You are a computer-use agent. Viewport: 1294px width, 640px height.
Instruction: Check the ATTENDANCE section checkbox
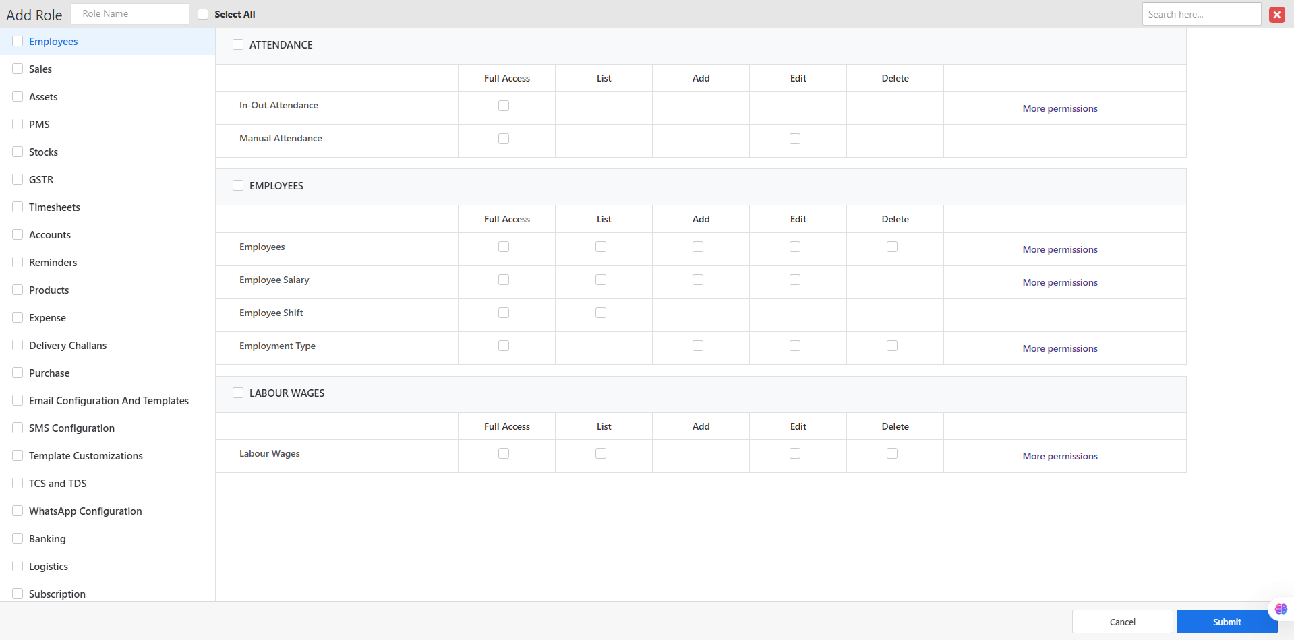click(238, 44)
